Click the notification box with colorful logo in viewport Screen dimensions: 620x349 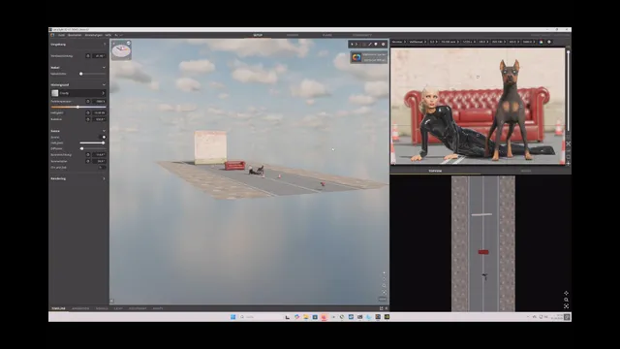pos(368,57)
